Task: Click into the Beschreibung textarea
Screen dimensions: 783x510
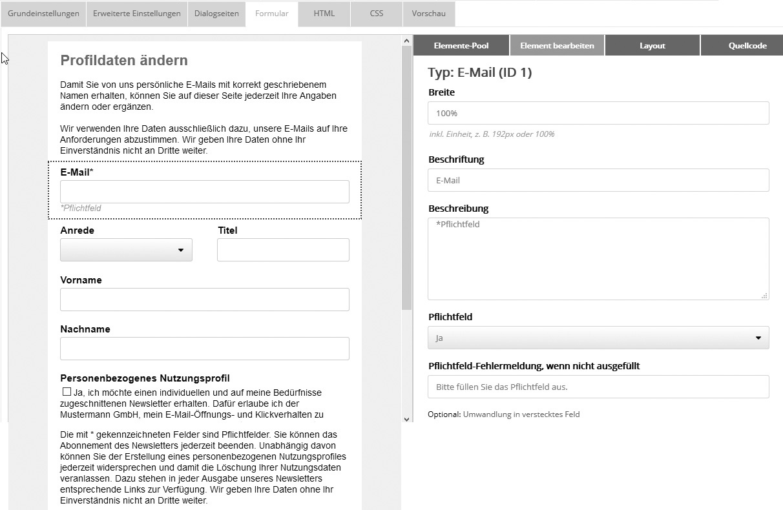Action: [598, 258]
